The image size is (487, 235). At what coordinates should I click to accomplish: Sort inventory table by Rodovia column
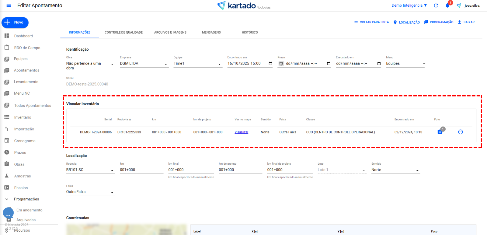point(124,119)
